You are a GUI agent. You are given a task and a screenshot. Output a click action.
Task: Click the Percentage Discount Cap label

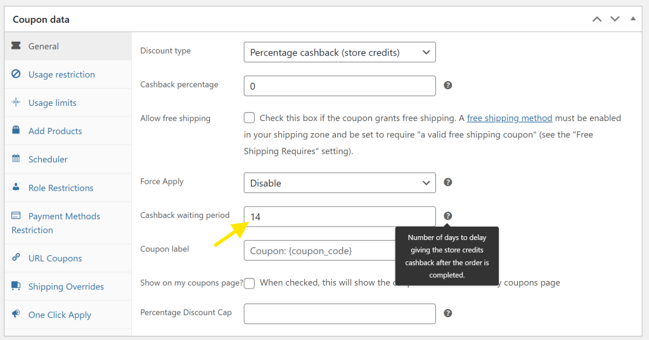tap(186, 312)
